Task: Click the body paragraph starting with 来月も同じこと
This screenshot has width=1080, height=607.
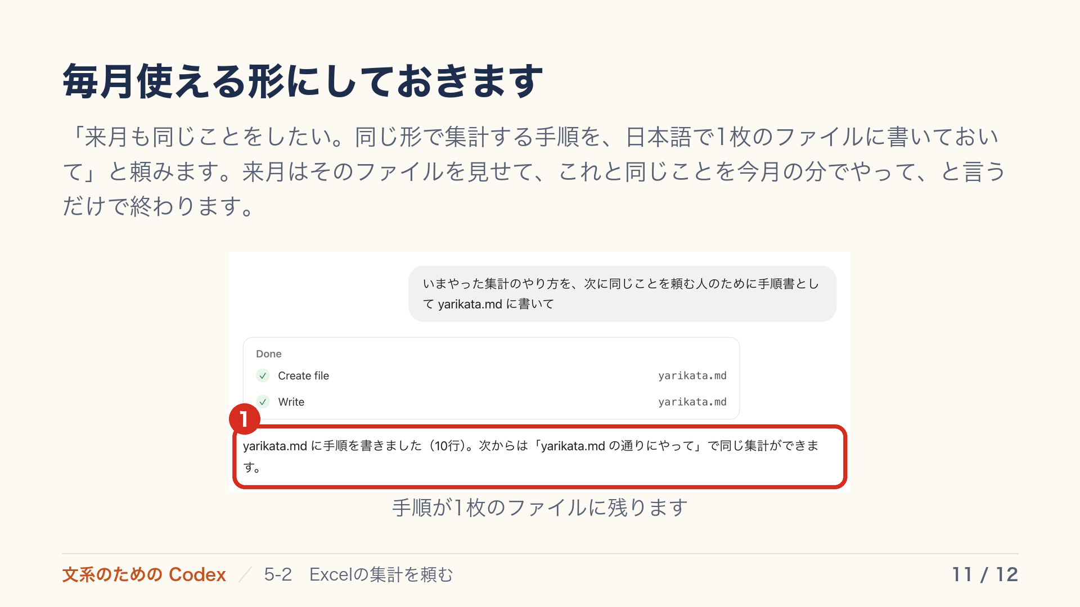Action: pos(534,171)
